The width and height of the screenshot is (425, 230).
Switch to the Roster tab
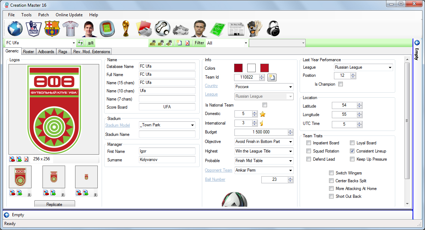tap(28, 51)
